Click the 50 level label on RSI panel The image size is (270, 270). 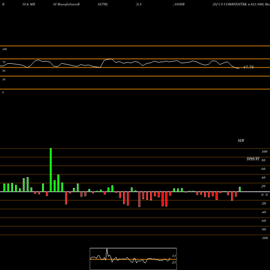(4, 71)
